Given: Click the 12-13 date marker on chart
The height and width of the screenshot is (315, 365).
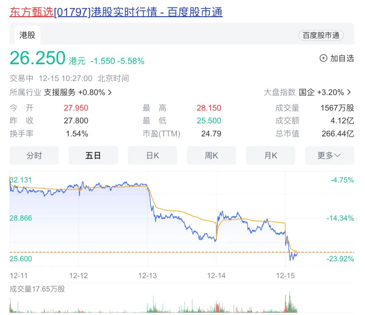Looking at the screenshot, I should click(147, 276).
